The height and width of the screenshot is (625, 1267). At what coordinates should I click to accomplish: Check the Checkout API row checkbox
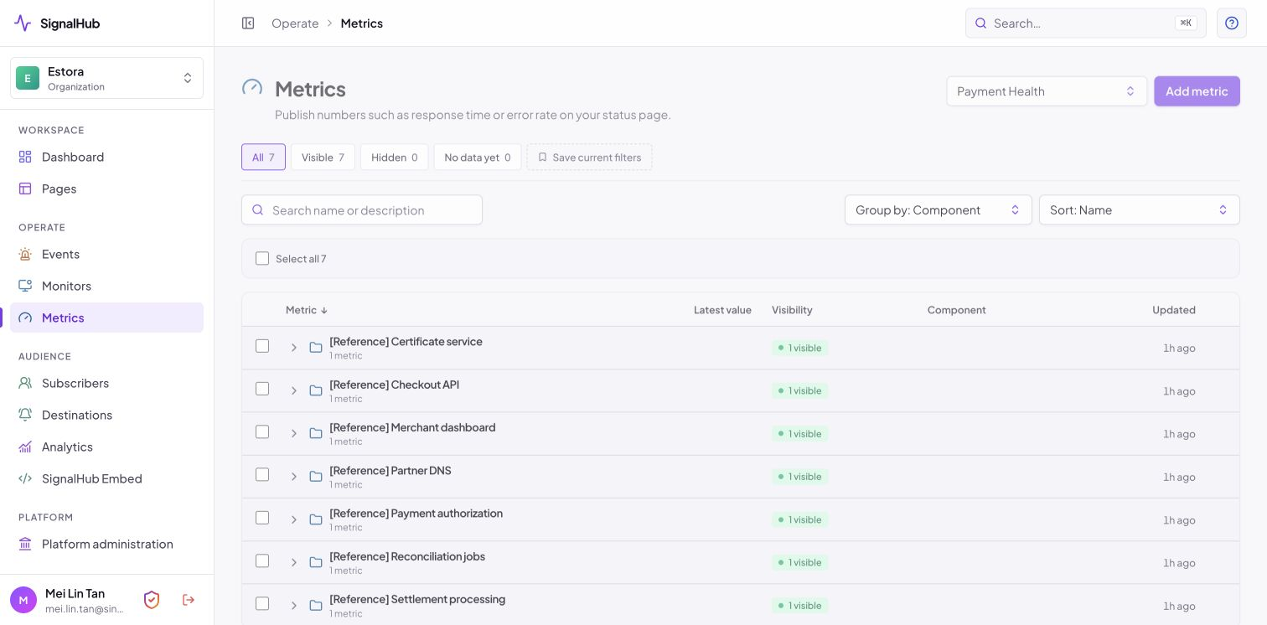(x=262, y=389)
